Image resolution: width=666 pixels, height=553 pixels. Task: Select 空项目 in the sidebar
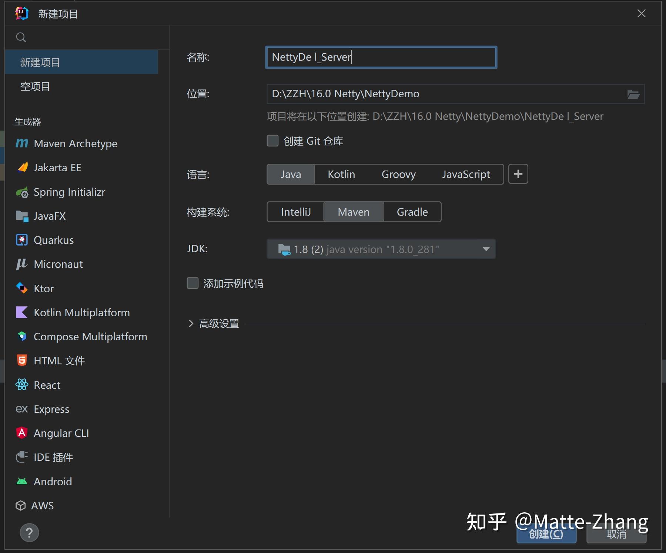pyautogui.click(x=81, y=86)
